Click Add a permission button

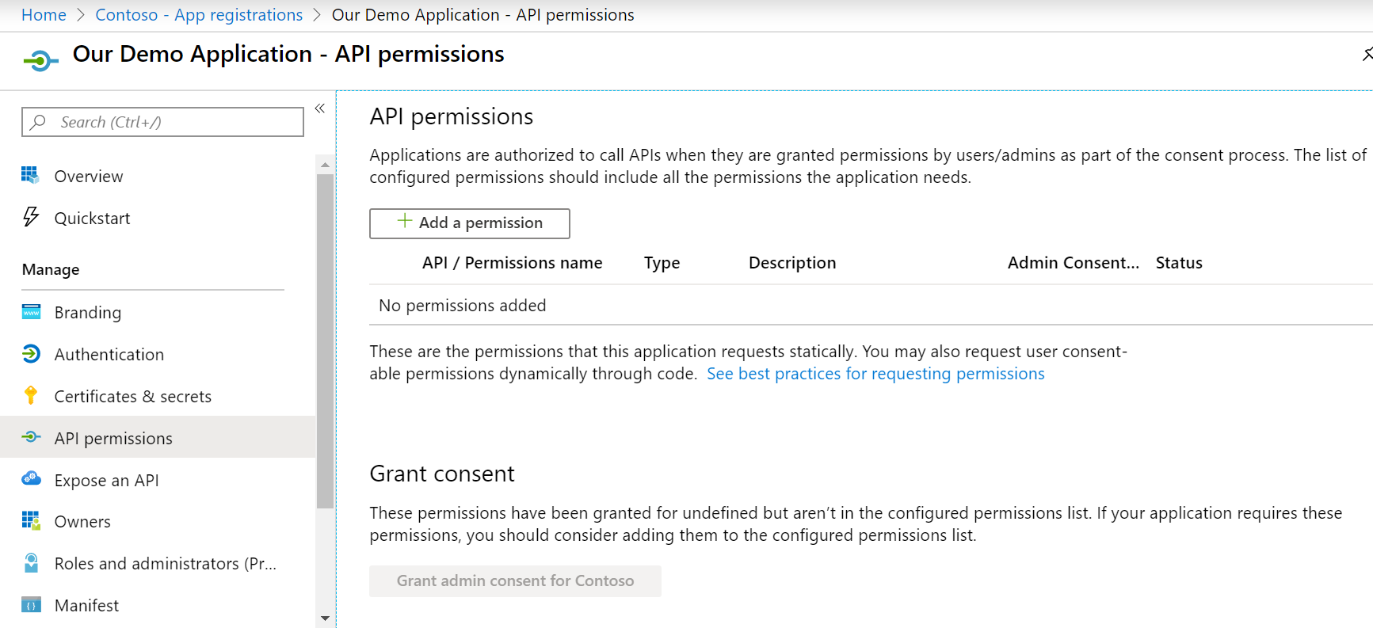pyautogui.click(x=469, y=223)
